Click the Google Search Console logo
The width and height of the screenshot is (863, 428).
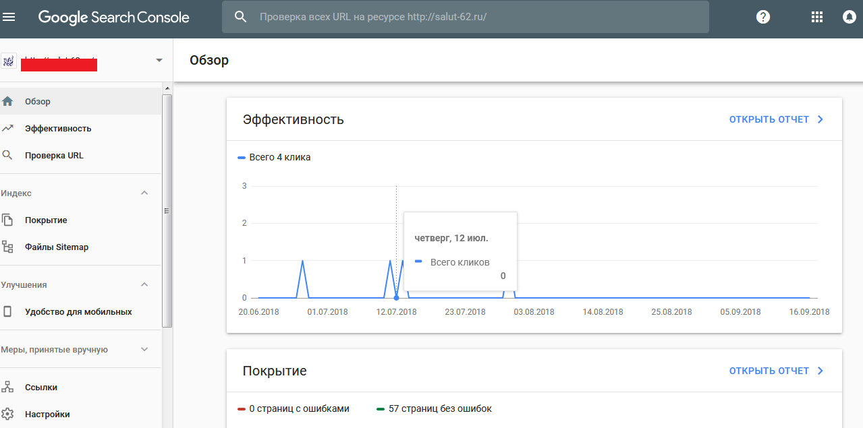coord(113,18)
